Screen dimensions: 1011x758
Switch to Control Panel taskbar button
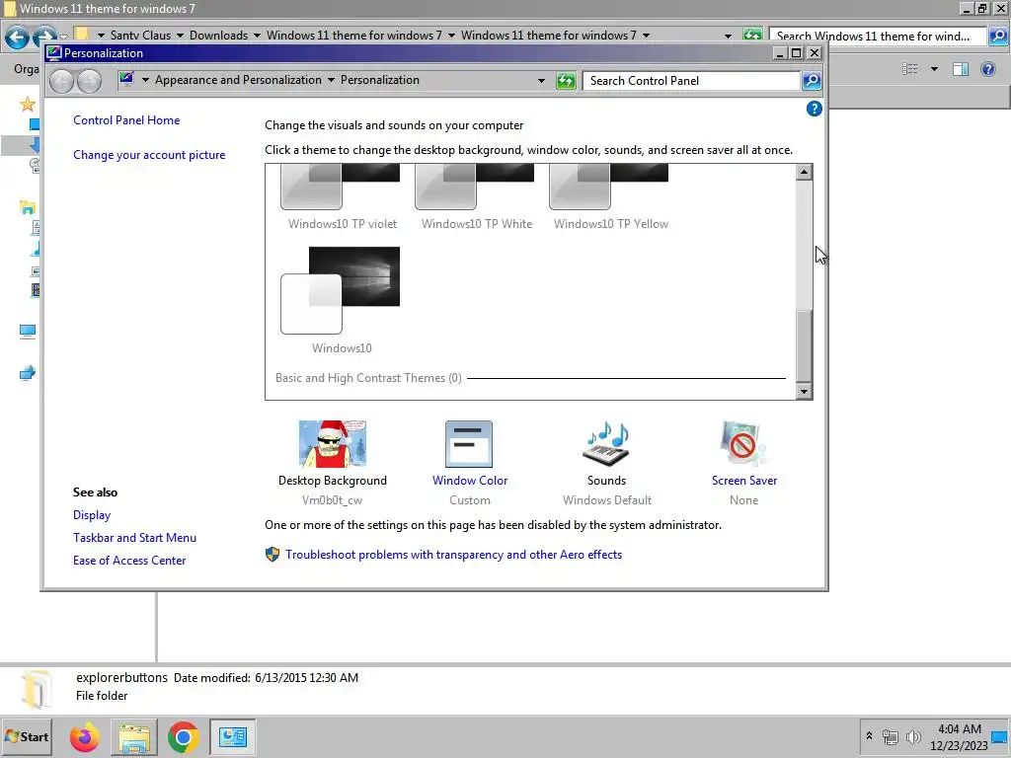click(x=232, y=736)
